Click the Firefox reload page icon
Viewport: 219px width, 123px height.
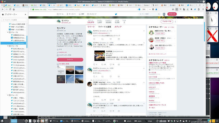(10, 9)
